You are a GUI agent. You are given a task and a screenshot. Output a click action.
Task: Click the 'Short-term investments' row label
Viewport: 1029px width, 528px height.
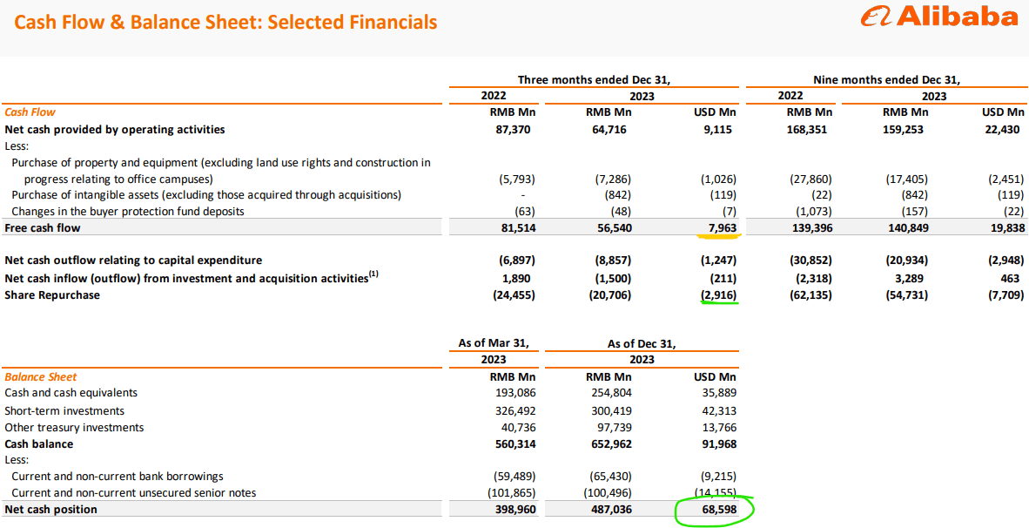point(64,410)
